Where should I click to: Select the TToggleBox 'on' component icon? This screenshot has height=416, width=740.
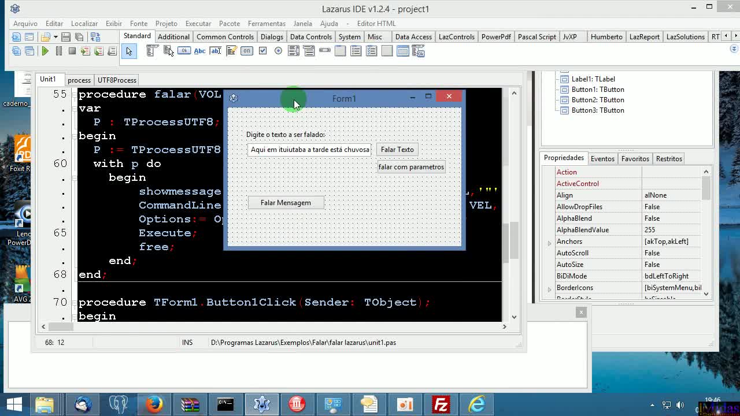tap(247, 51)
